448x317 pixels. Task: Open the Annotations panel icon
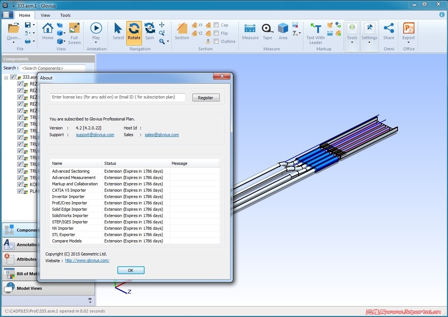9,244
